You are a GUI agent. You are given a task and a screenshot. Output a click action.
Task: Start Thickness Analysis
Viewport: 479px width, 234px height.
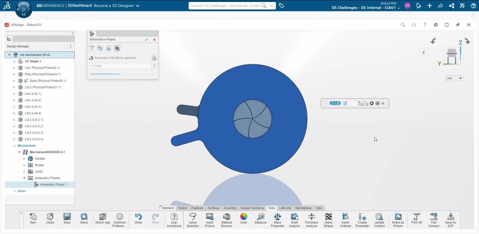pyautogui.click(x=311, y=220)
